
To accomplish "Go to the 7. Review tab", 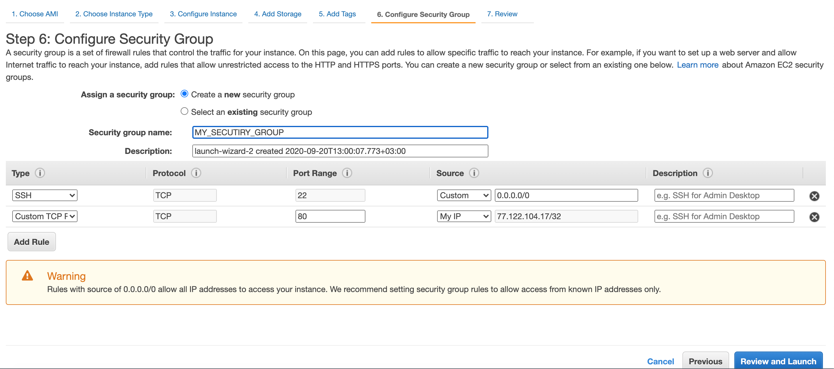I will [x=502, y=14].
